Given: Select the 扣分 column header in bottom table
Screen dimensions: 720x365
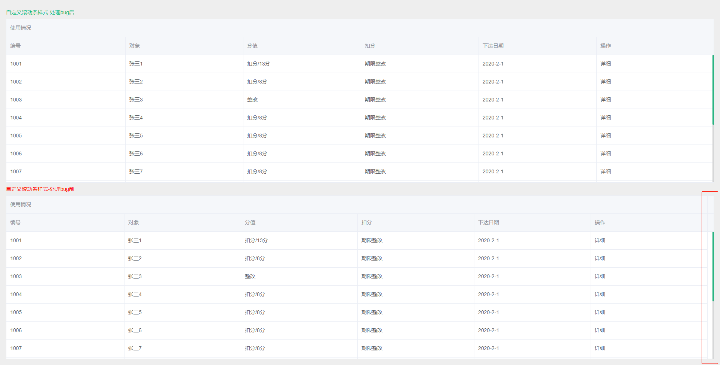Looking at the screenshot, I should (x=367, y=222).
